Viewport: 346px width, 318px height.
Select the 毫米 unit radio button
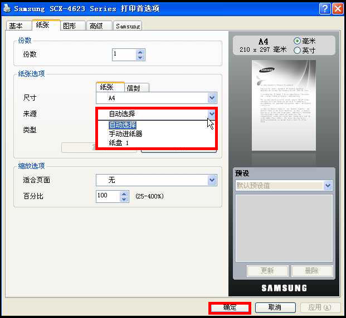point(297,41)
